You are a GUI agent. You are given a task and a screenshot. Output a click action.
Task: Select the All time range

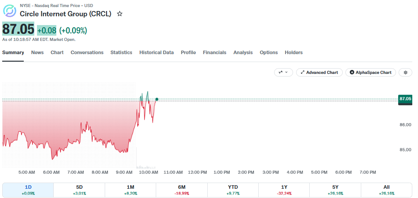coord(387,190)
